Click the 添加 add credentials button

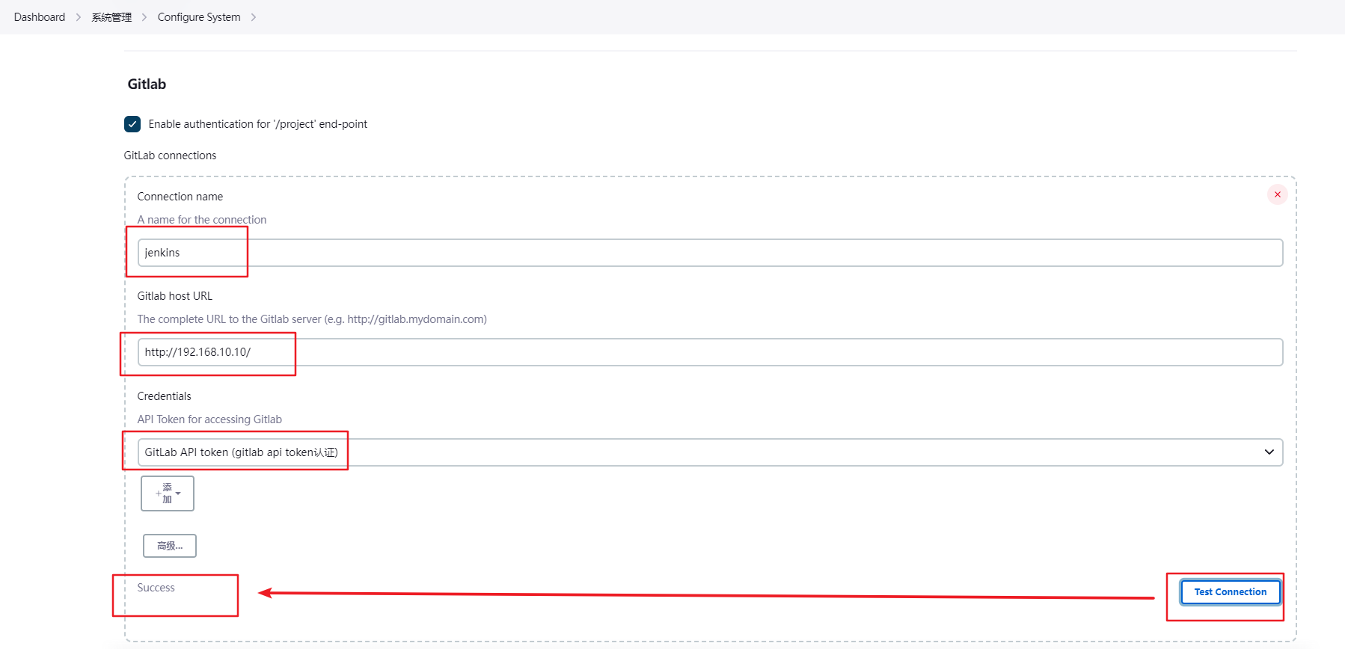[x=168, y=493]
